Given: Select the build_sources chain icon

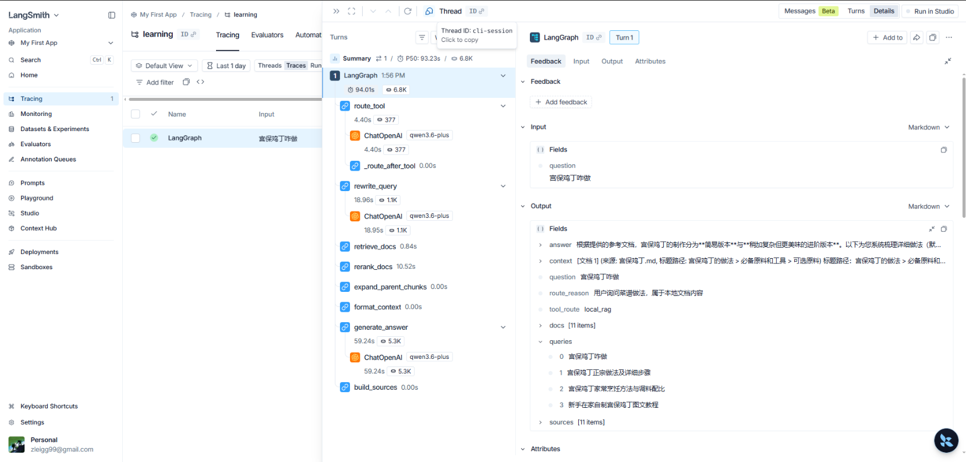Looking at the screenshot, I should [345, 387].
